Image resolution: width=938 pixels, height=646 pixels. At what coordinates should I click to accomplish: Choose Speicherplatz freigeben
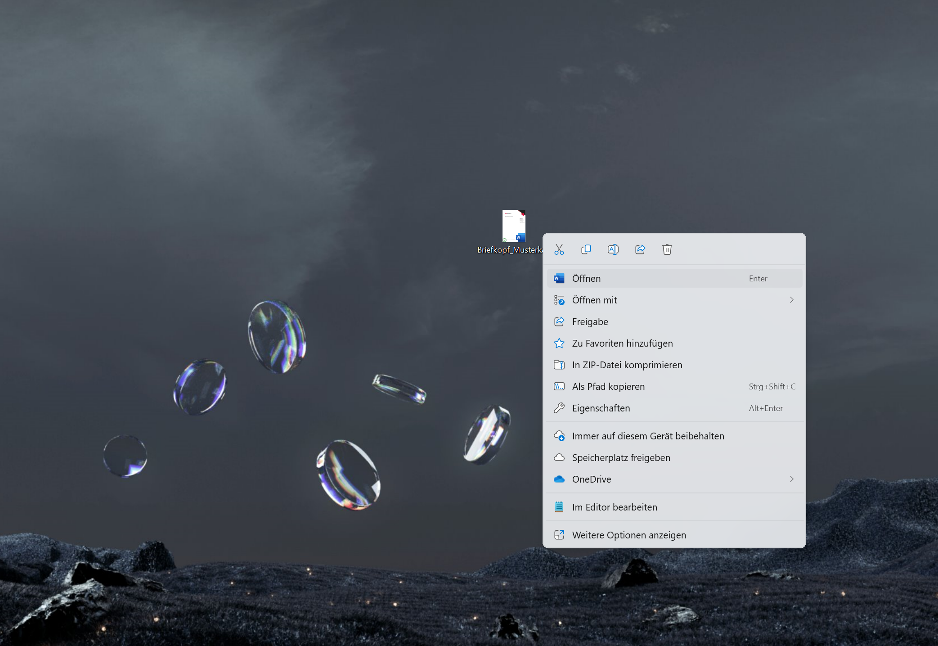click(621, 458)
